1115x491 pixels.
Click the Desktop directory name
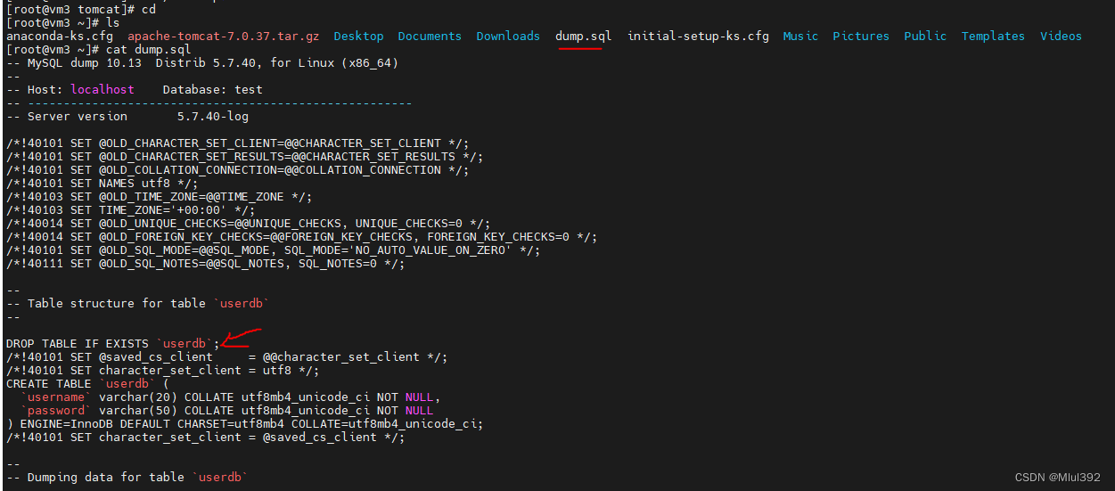pos(358,36)
